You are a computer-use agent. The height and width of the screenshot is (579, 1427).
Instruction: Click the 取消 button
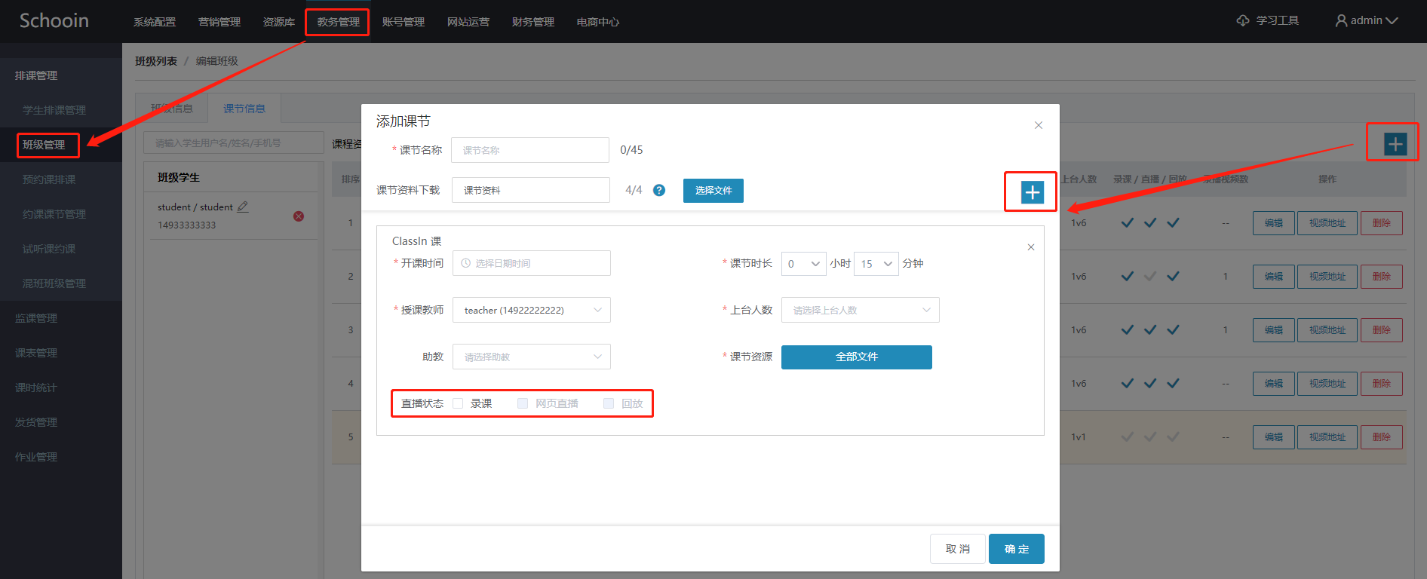(958, 549)
